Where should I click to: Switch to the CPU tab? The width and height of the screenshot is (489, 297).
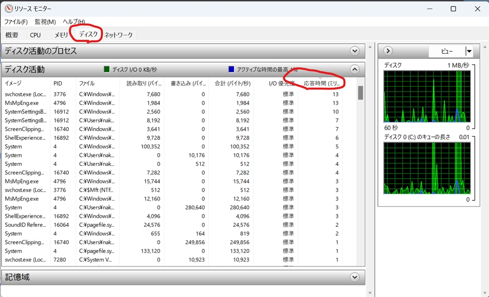coord(35,35)
